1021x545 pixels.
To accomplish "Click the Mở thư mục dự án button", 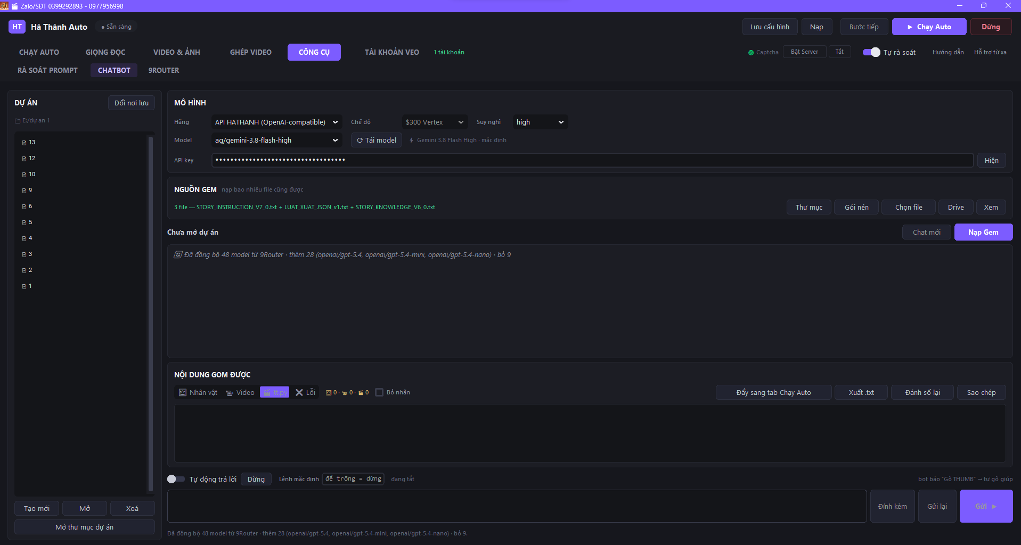I will click(85, 527).
